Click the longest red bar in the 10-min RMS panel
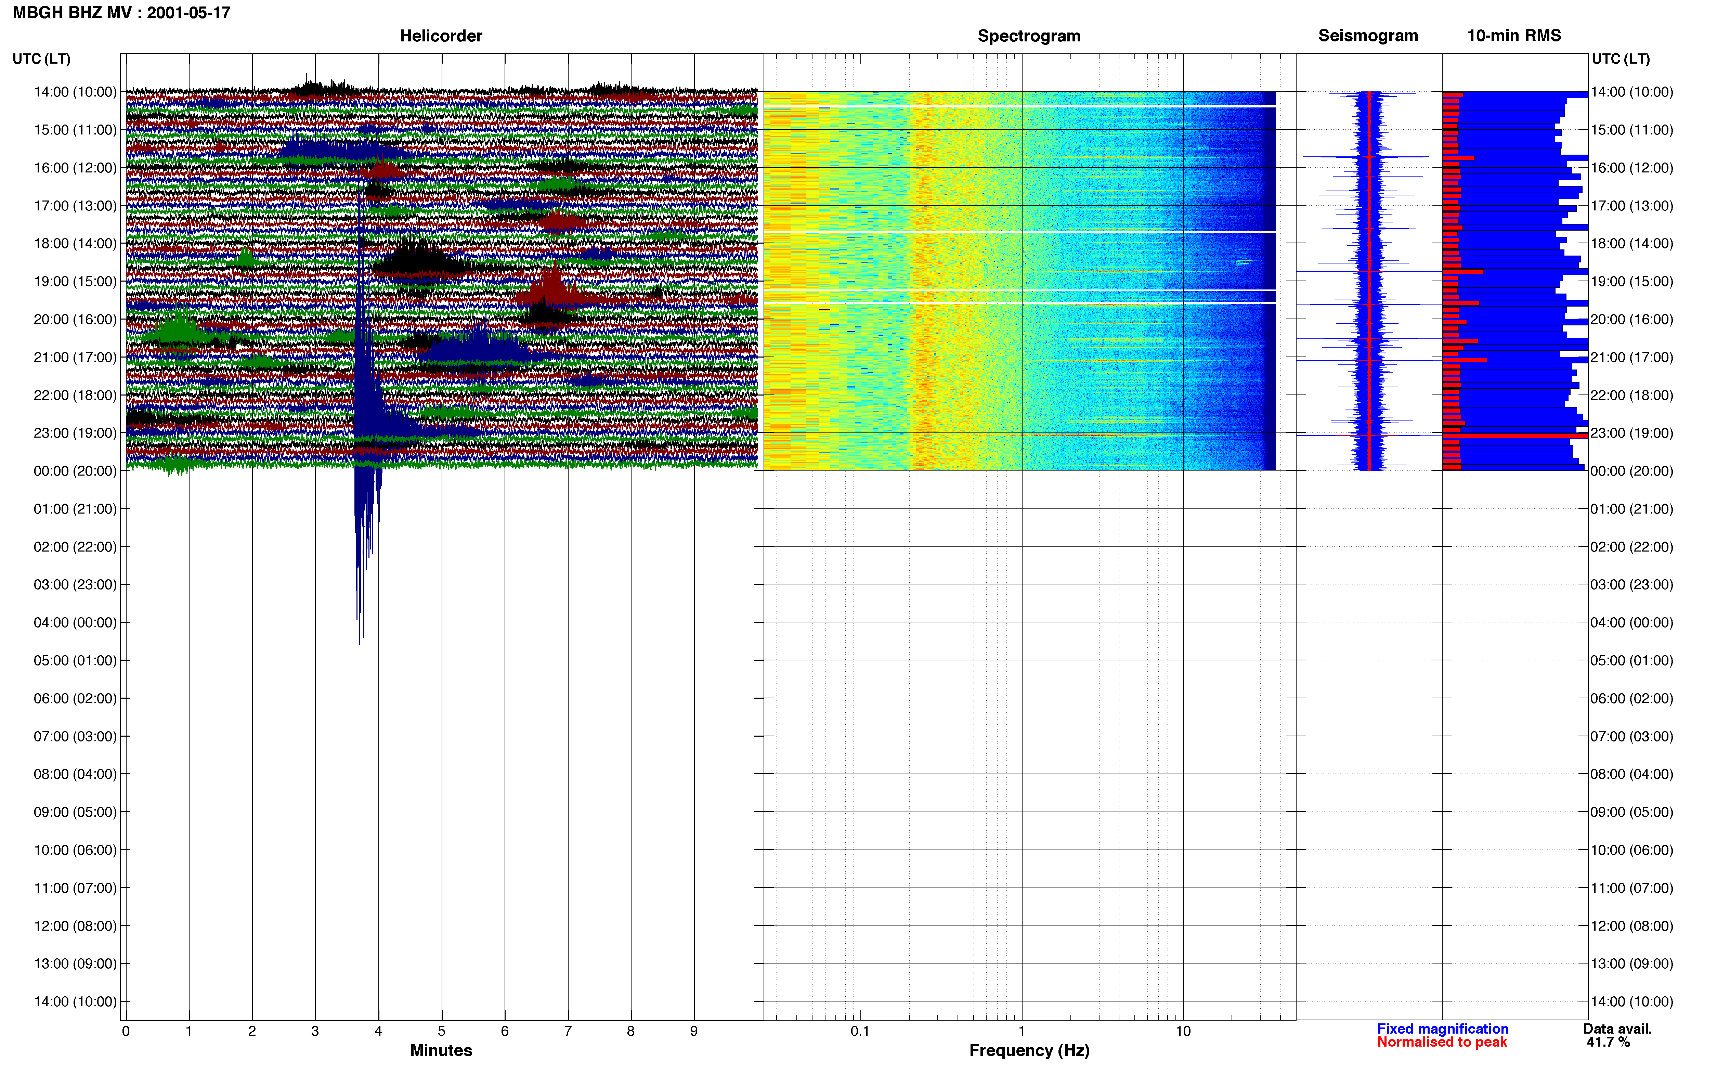Viewport: 1717px width, 1074px height. click(1514, 436)
